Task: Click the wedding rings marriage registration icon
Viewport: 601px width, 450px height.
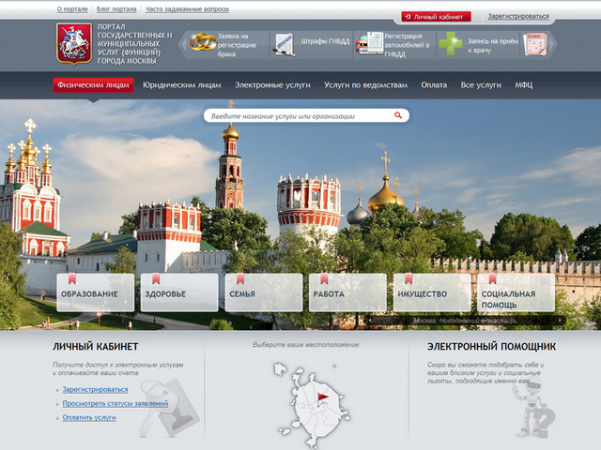Action: tap(202, 42)
